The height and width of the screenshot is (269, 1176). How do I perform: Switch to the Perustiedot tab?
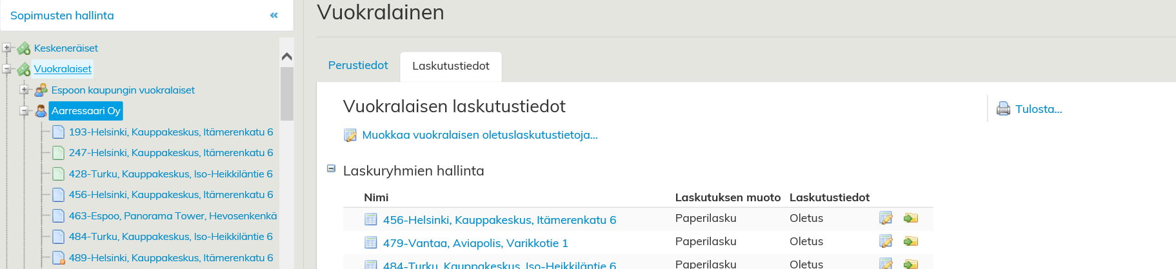pyautogui.click(x=358, y=65)
